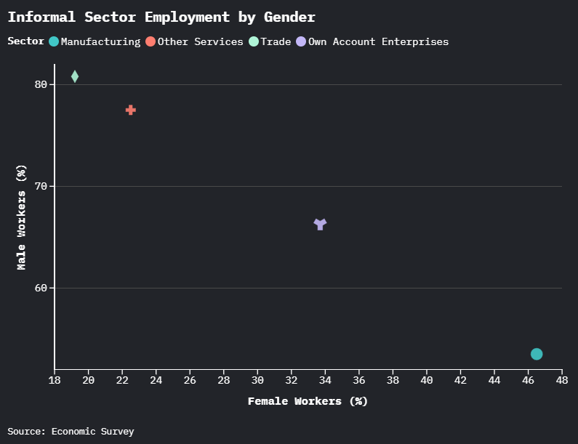
Task: Click the x-axis tick label 34
Action: (x=325, y=380)
